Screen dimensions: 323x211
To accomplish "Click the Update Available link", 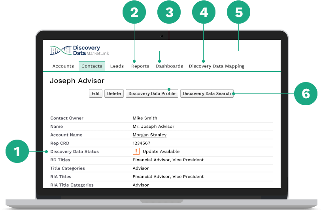I will (x=161, y=151).
